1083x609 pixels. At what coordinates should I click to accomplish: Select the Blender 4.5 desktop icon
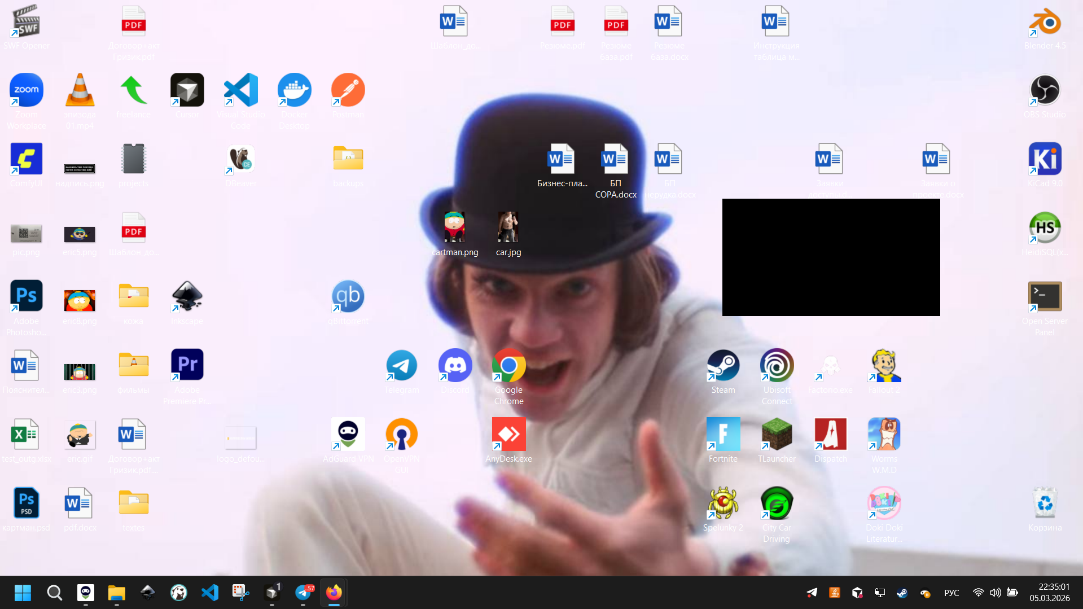click(1045, 23)
